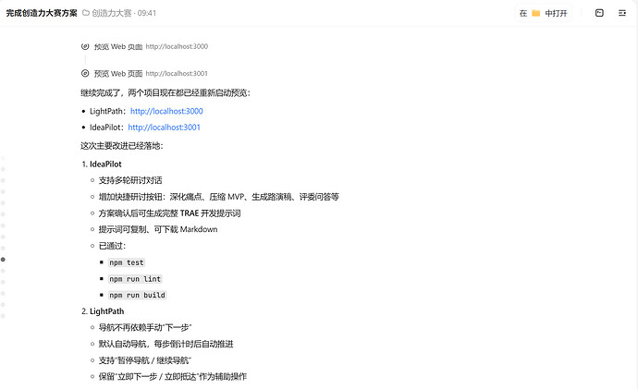Click the bullet 支持"暂停导航 / 继续导航"
Image resolution: width=638 pixels, height=389 pixels.
click(x=145, y=360)
